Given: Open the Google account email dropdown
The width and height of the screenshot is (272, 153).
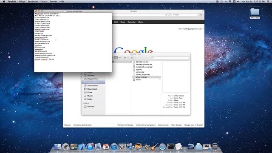Looking at the screenshot, I should pos(191,29).
